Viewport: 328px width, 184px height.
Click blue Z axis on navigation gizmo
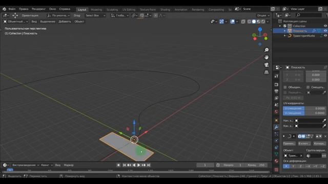[x=260, y=30]
